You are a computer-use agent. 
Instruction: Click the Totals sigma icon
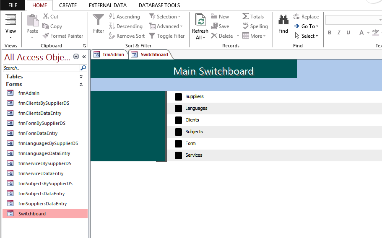tap(246, 16)
